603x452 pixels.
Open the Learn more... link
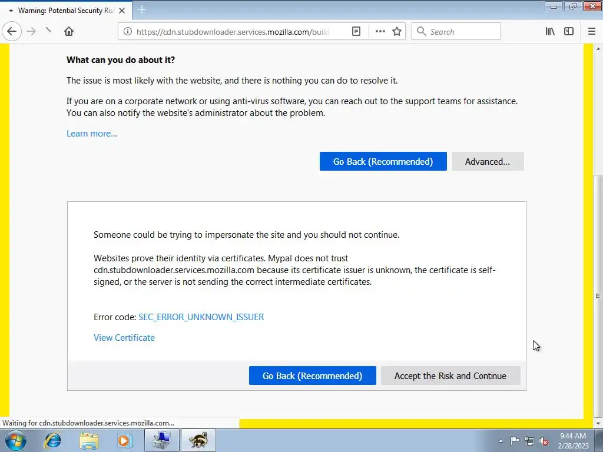pos(92,134)
